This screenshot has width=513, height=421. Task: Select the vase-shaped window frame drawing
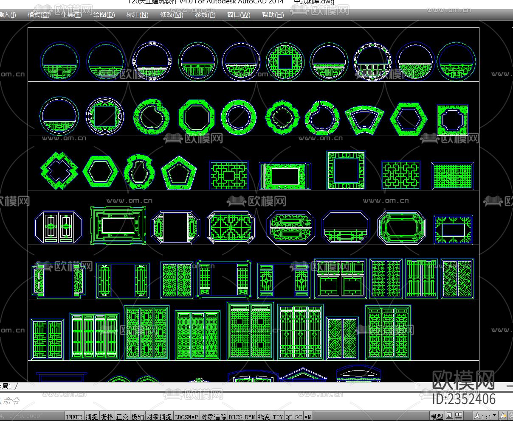139,171
